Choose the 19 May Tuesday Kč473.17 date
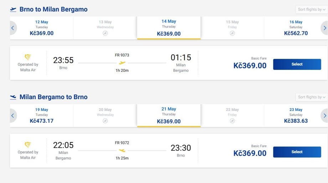The height and width of the screenshot is (183, 328). pos(42,116)
